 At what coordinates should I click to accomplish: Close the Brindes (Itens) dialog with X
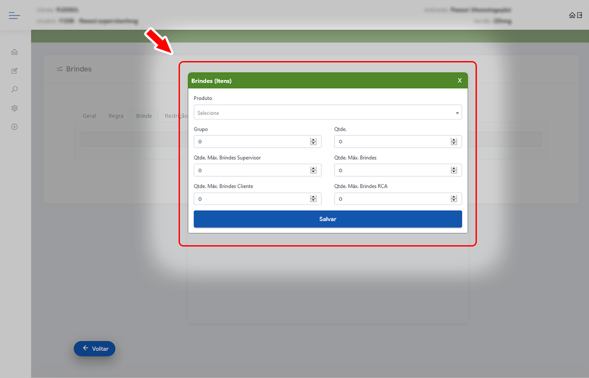[460, 81]
